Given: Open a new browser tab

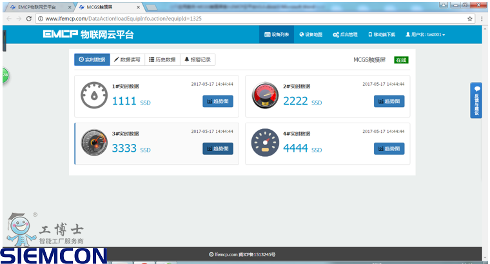Looking at the screenshot, I should point(152,7).
